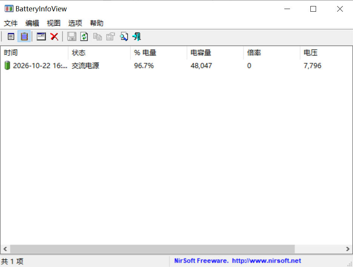Switch to battery information view icon

pos(11,37)
